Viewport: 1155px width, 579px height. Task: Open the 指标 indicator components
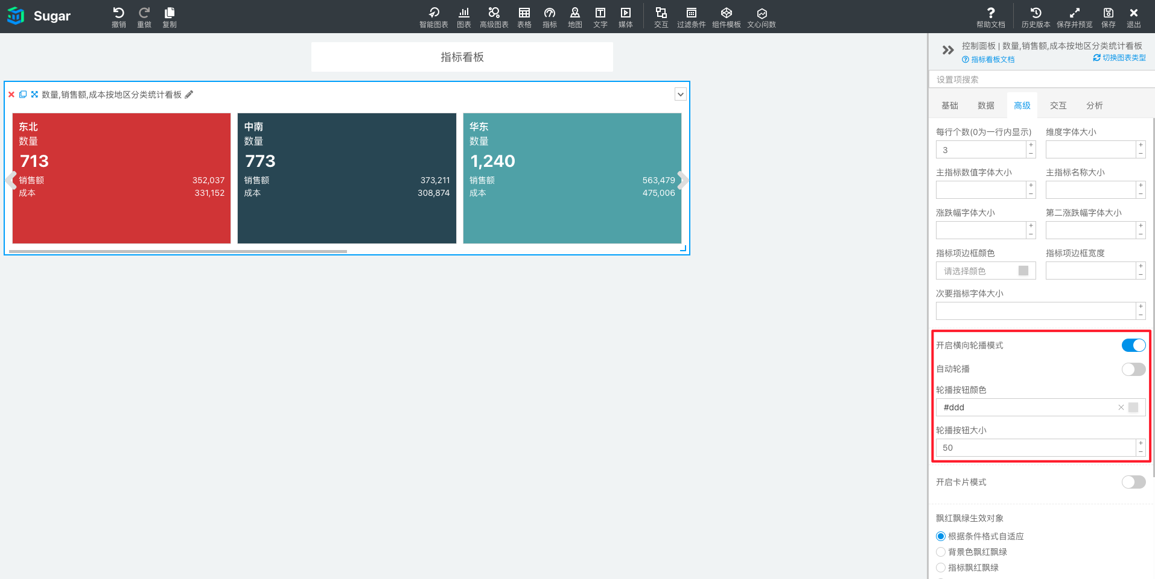tap(550, 17)
